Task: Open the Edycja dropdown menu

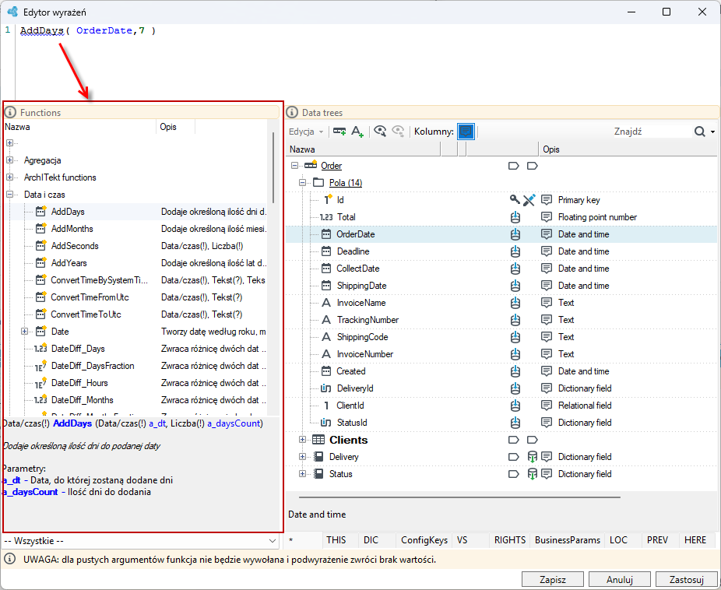Action: tap(306, 132)
